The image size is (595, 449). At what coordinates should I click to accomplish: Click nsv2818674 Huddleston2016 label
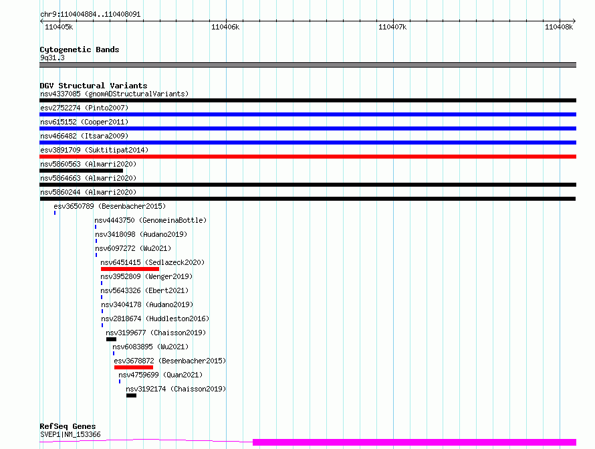155,319
